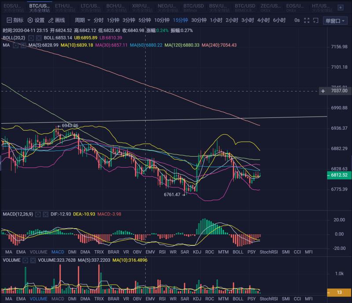Select CCI in the VOLUME panel row
This screenshot has height=303, width=352.
297,299
